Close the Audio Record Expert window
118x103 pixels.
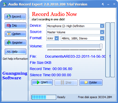114,4
